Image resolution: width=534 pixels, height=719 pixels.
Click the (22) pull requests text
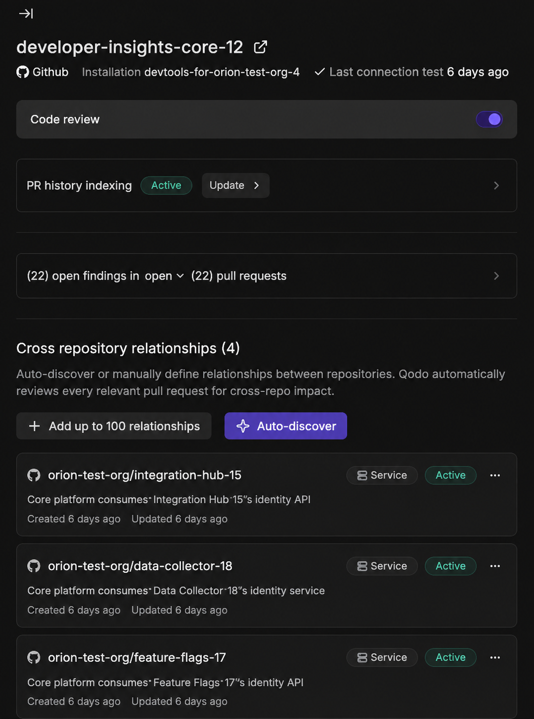[239, 276]
